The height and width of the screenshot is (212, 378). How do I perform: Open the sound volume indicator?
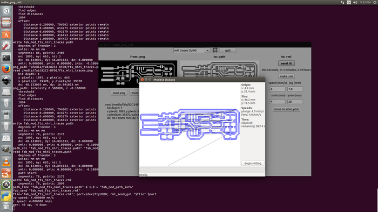pyautogui.click(x=355, y=2)
